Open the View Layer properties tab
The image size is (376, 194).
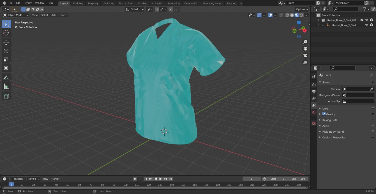pos(314,99)
